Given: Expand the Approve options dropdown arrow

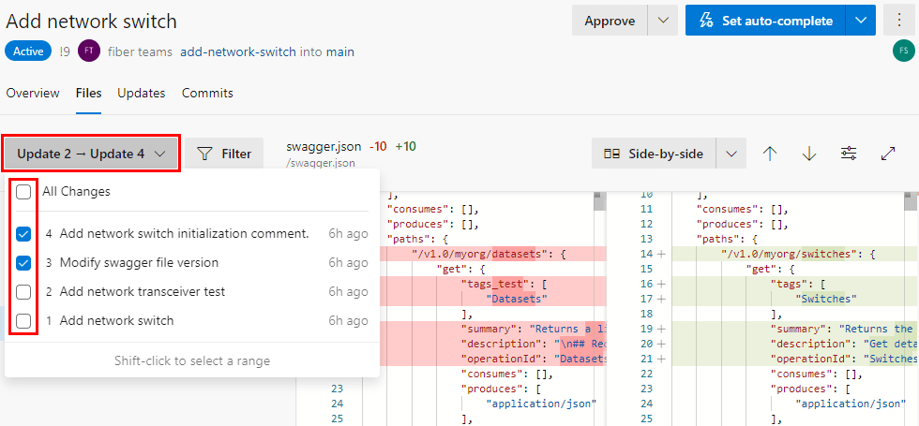Looking at the screenshot, I should click(x=663, y=21).
